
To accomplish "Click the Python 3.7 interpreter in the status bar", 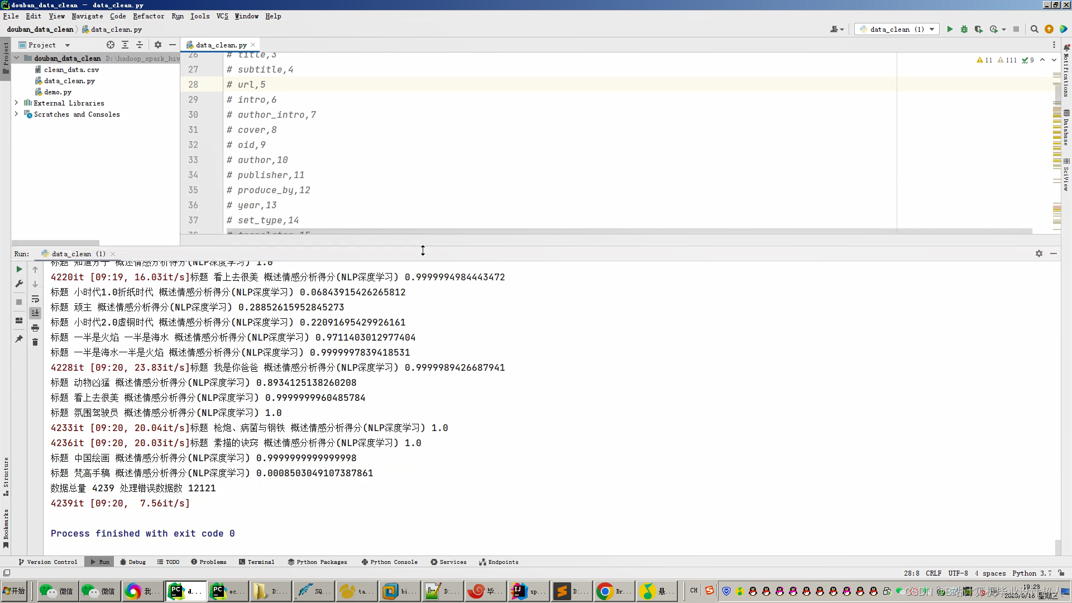I will click(1031, 573).
